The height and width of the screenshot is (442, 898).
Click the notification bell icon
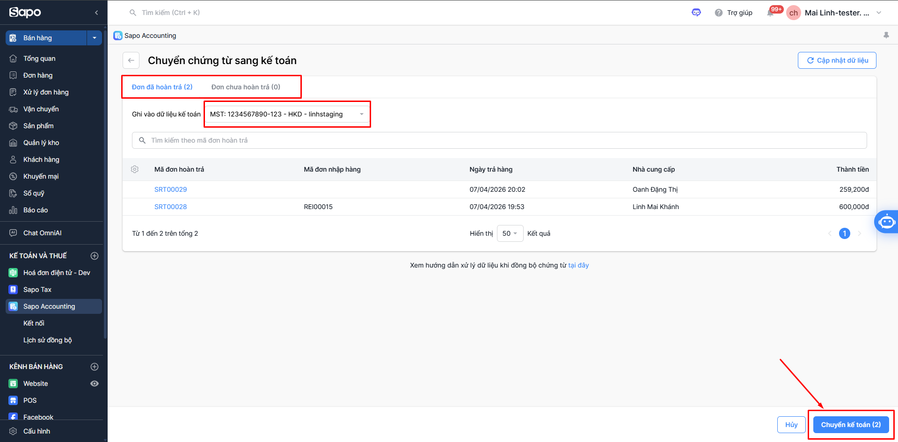coord(770,13)
